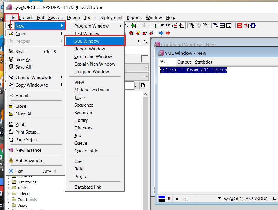Click the red right arrow toolbar icon

coord(168,33)
